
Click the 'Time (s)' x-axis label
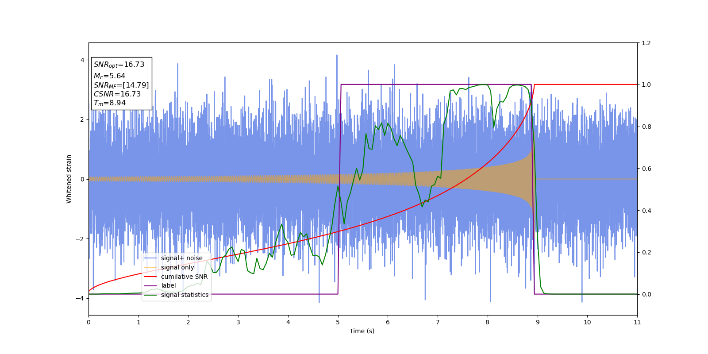(x=362, y=331)
